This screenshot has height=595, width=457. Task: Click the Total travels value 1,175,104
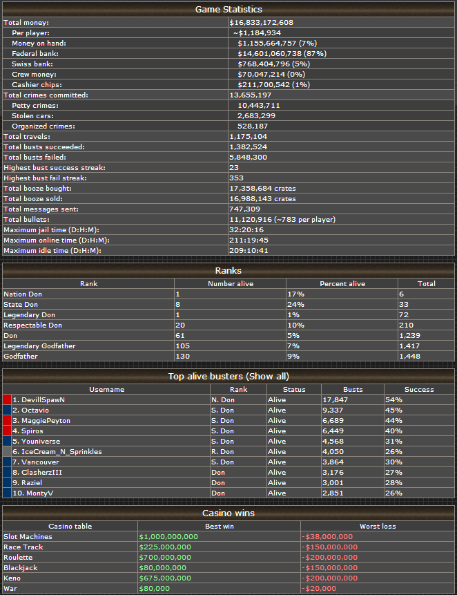click(249, 137)
